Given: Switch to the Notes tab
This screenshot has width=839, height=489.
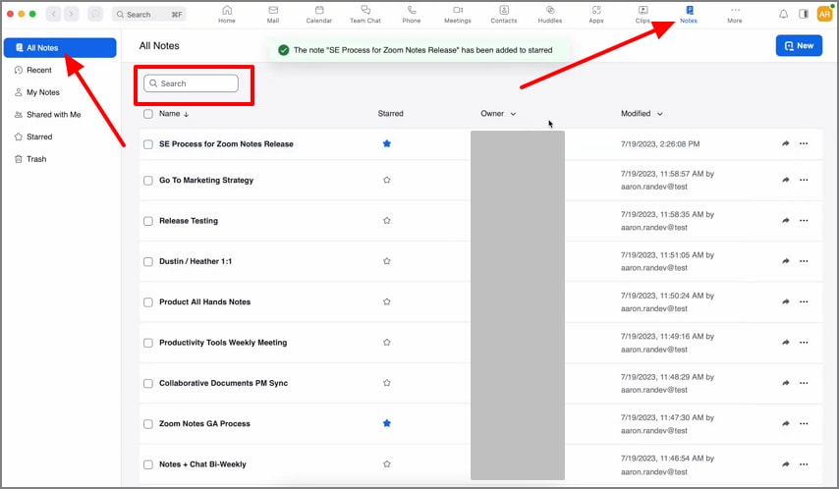Looking at the screenshot, I should (689, 15).
